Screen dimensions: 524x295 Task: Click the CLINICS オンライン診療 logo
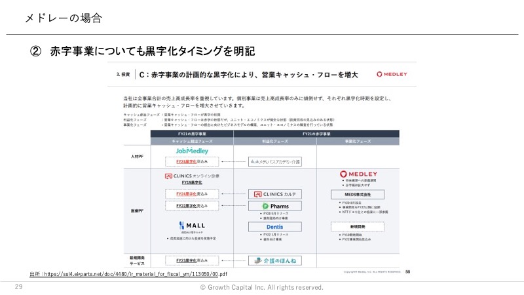(x=192, y=176)
